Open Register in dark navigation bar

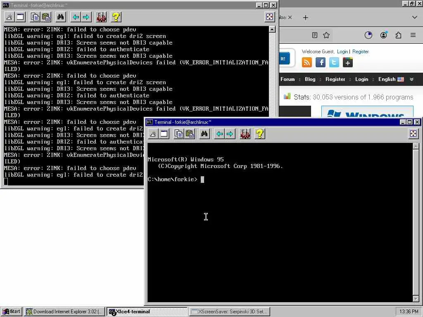pyautogui.click(x=335, y=79)
